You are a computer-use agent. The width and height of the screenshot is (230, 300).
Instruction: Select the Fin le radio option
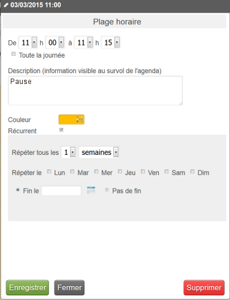[x=18, y=190]
